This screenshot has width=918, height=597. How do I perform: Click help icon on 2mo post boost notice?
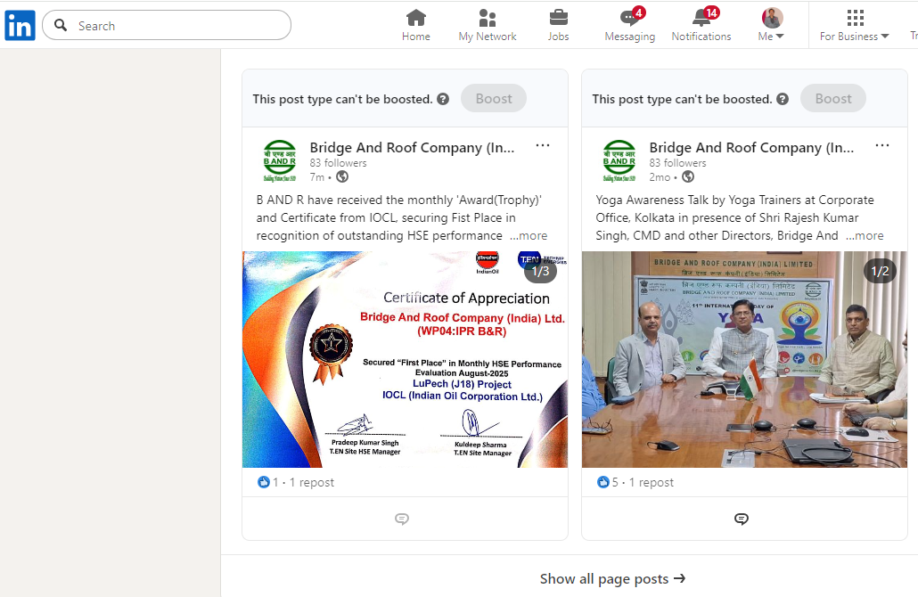pos(783,99)
